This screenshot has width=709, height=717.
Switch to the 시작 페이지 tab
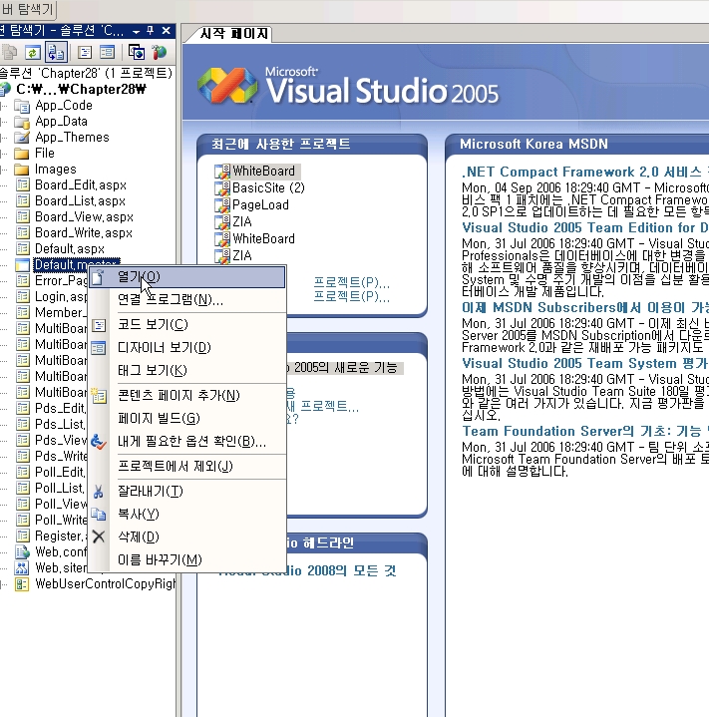pyautogui.click(x=233, y=34)
